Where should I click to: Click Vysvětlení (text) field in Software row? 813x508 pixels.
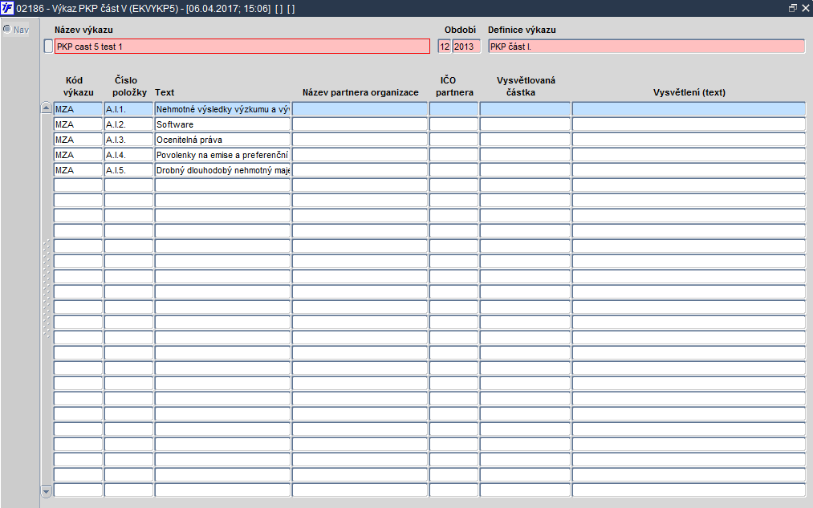pyautogui.click(x=689, y=124)
